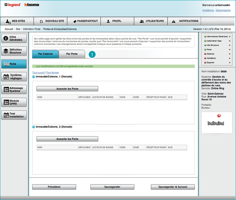Click the Infos Générales info icon

[6, 38]
